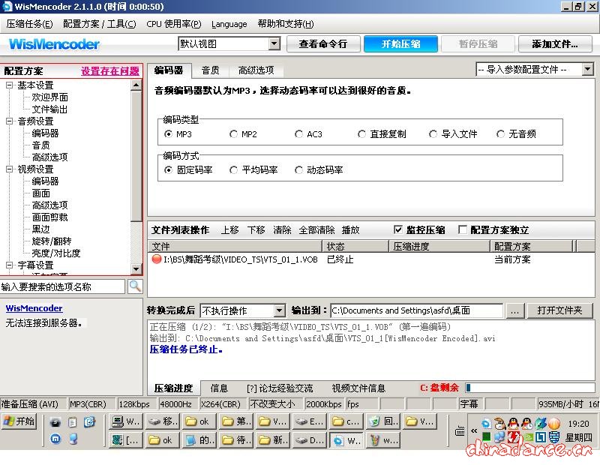The image size is (600, 465).
Task: Click the output path input field
Action: coord(416,310)
